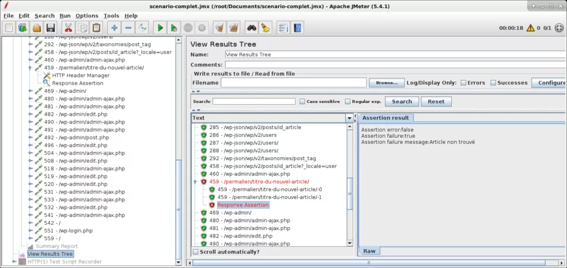This screenshot has width=567, height=268.
Task: Reset search with brush icon
Action: pyautogui.click(x=265, y=28)
